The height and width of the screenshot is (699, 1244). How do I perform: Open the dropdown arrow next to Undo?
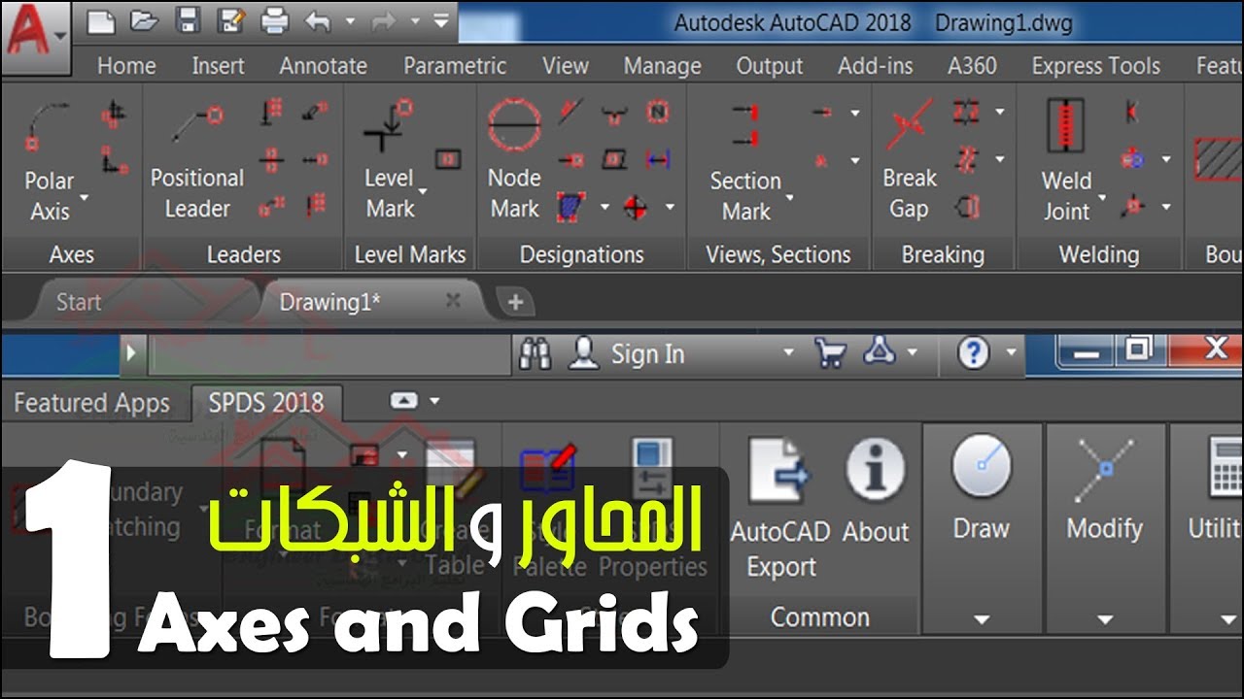pyautogui.click(x=350, y=19)
